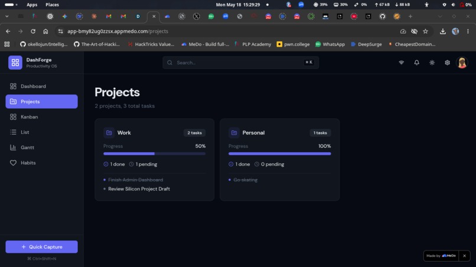The image size is (476, 267).
Task: Click the 'Go skating' completed task
Action: pos(245,180)
